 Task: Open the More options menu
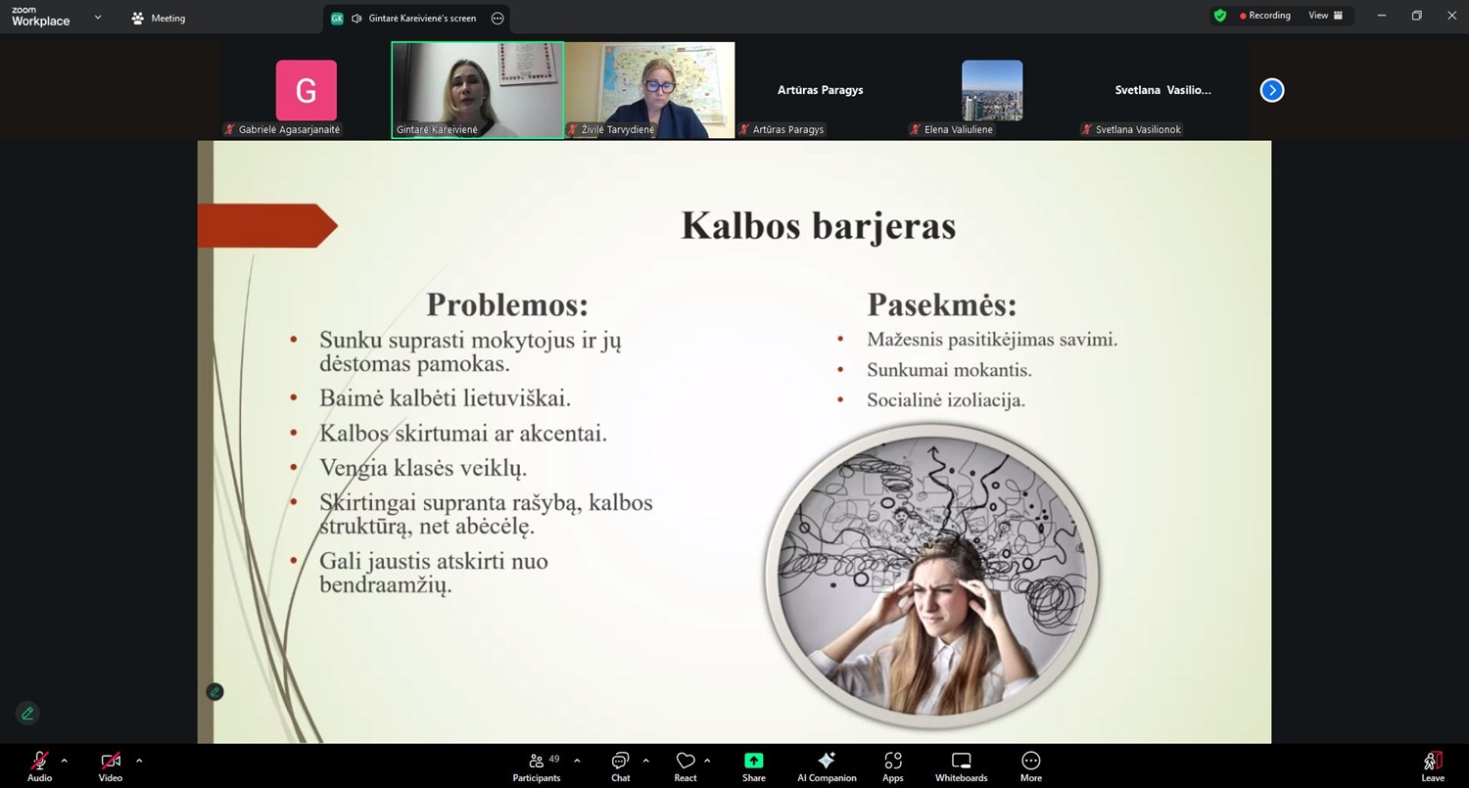click(1030, 765)
